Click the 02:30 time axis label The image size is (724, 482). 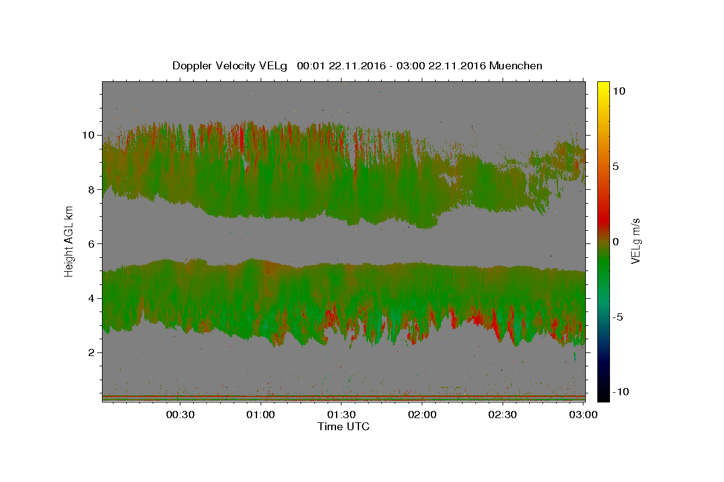[503, 415]
